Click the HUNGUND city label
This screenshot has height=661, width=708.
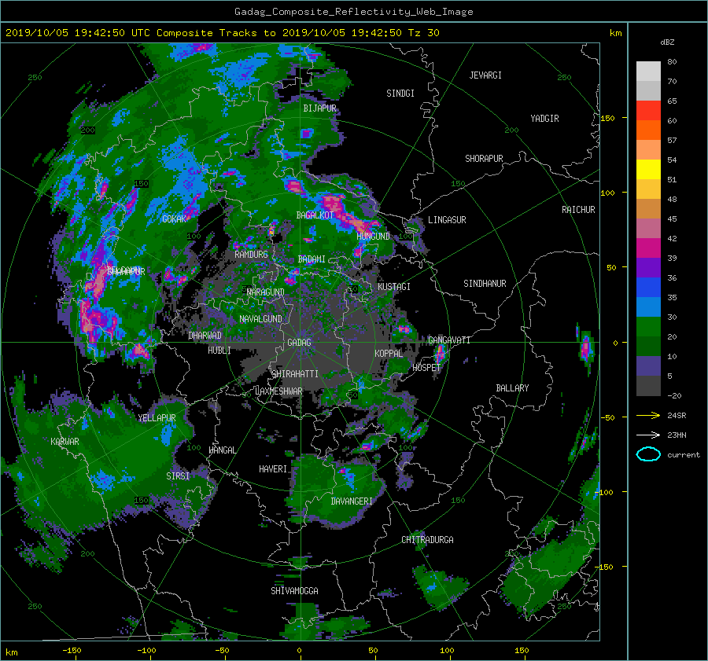373,237
